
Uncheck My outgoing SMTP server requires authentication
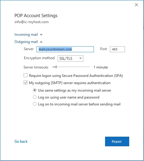25,82
